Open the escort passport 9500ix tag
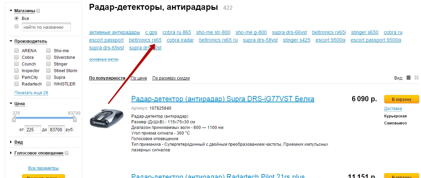 (x=376, y=40)
